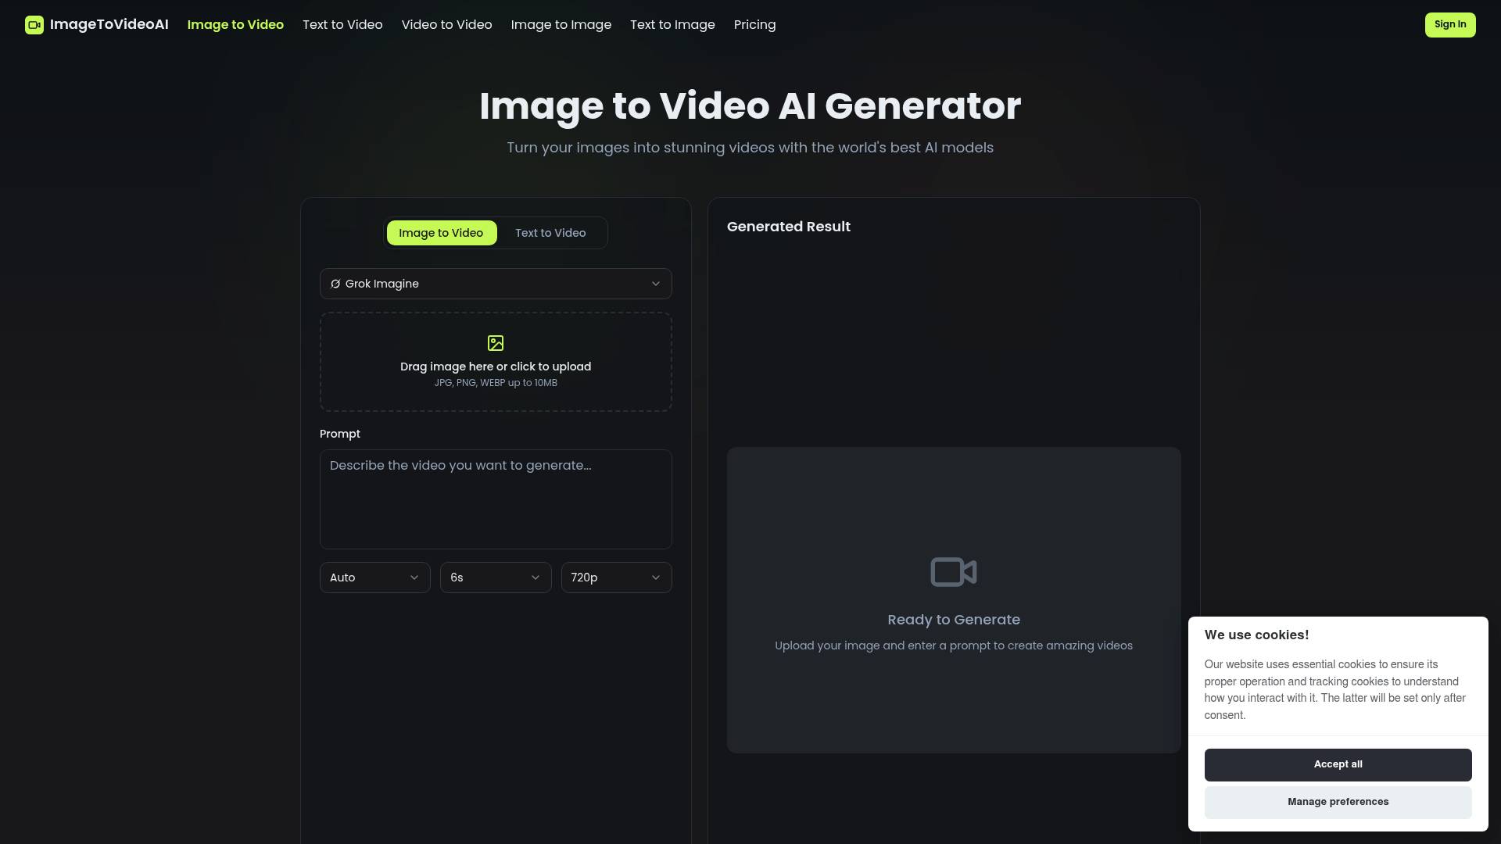Image resolution: width=1501 pixels, height=844 pixels.
Task: Click the image upload icon in drop zone
Action: (x=495, y=342)
